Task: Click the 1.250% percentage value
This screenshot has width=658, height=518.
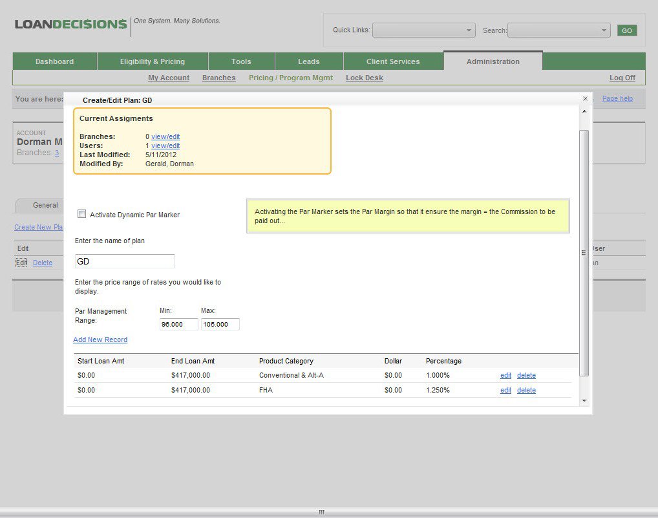Action: (438, 390)
